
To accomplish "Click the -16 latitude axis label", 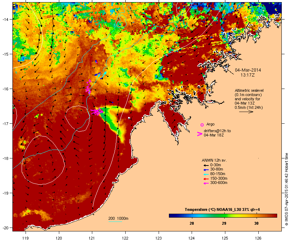I will coord(5,89).
